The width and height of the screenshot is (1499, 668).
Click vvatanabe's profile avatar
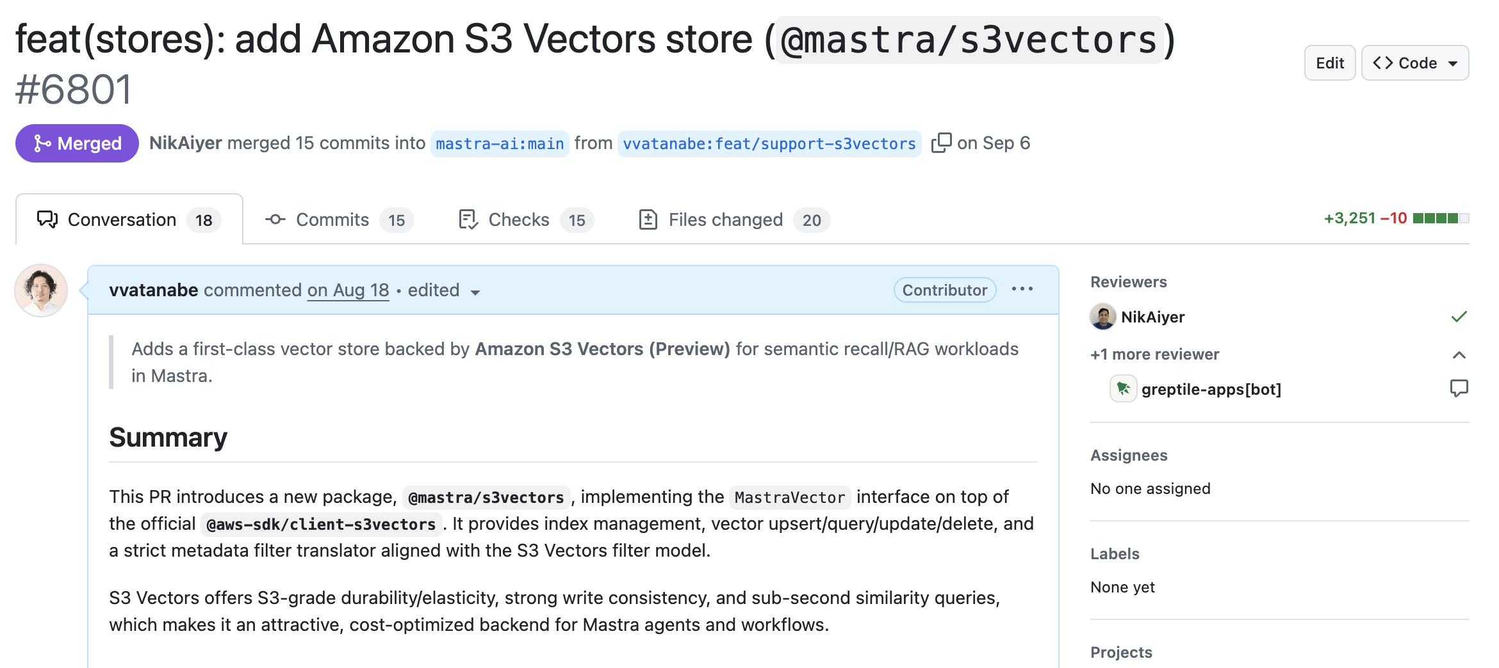(x=41, y=290)
